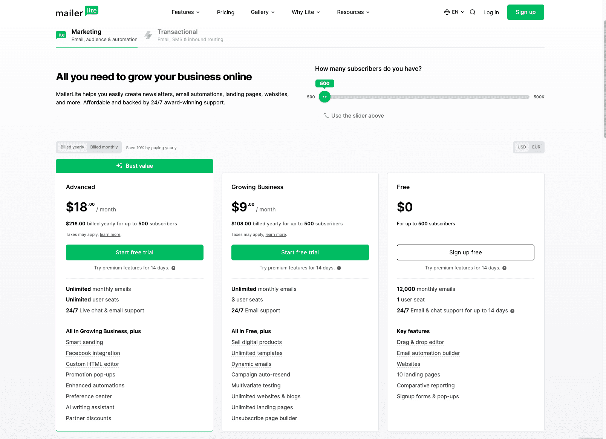This screenshot has width=606, height=439.
Task: Expand the Features dropdown menu
Action: tap(185, 12)
